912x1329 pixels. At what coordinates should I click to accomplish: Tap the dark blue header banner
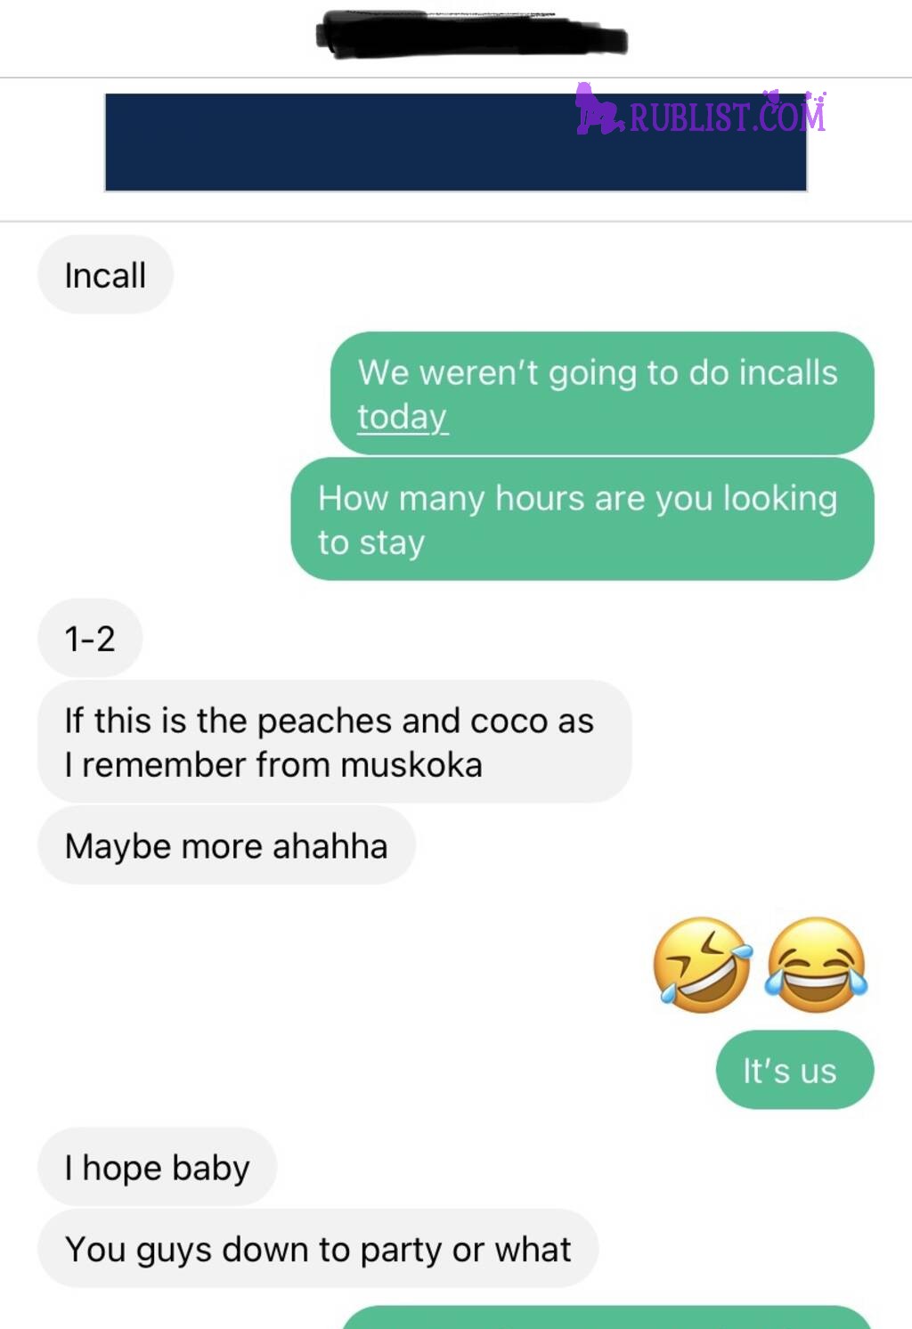coord(456,143)
